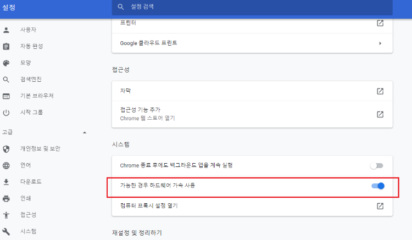Viewport: 412px width, 240px height.
Task: Open 시작 그룹 settings section
Action: 31,112
